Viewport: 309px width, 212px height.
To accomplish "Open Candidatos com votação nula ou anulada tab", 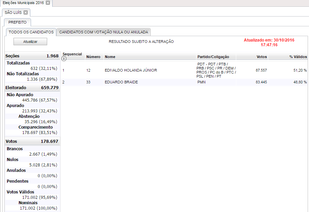I will 103,32.
